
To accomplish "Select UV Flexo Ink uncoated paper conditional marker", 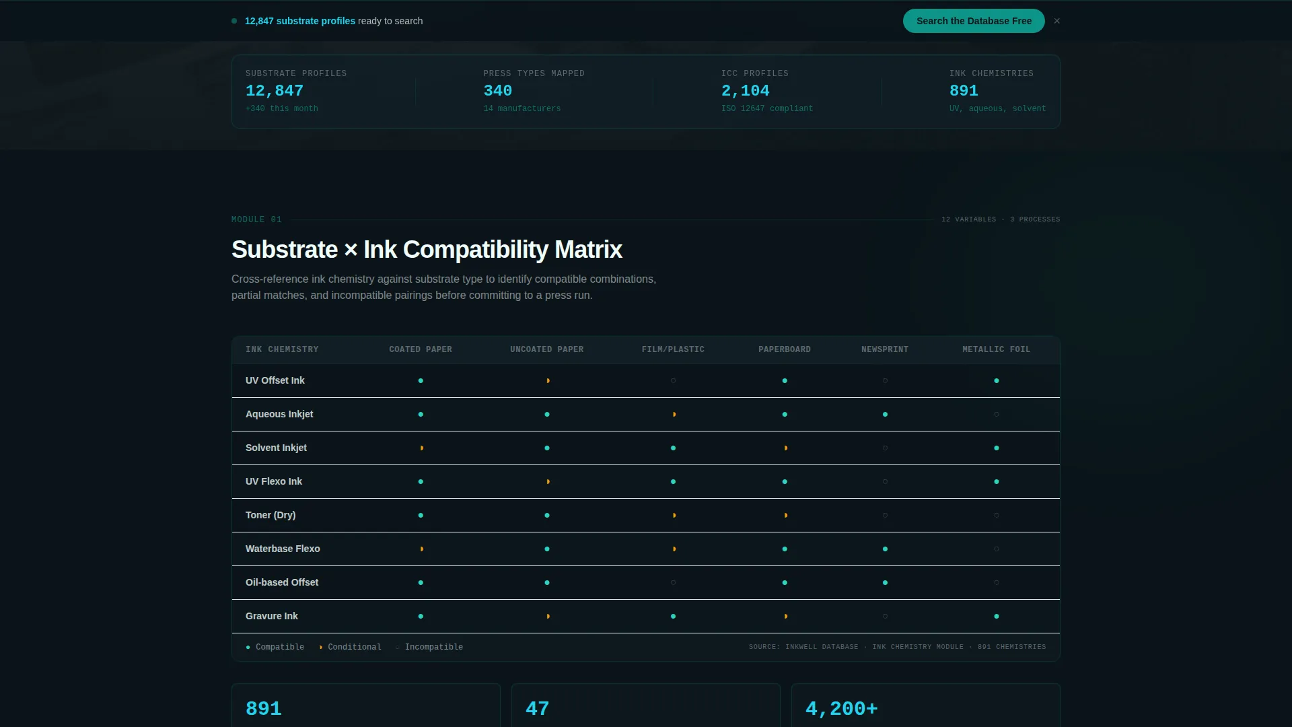I will pos(548,482).
